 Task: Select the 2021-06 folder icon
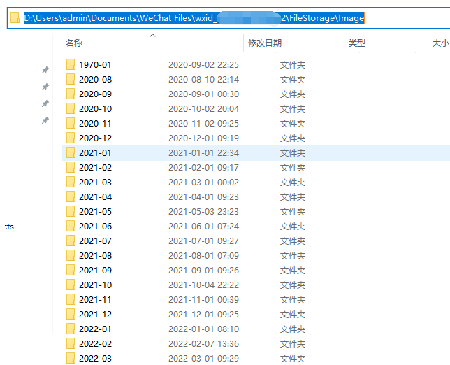tap(71, 226)
